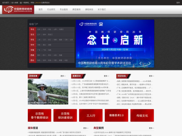
Task: Open the 课程体验 navigation menu
Action: (x=89, y=10)
